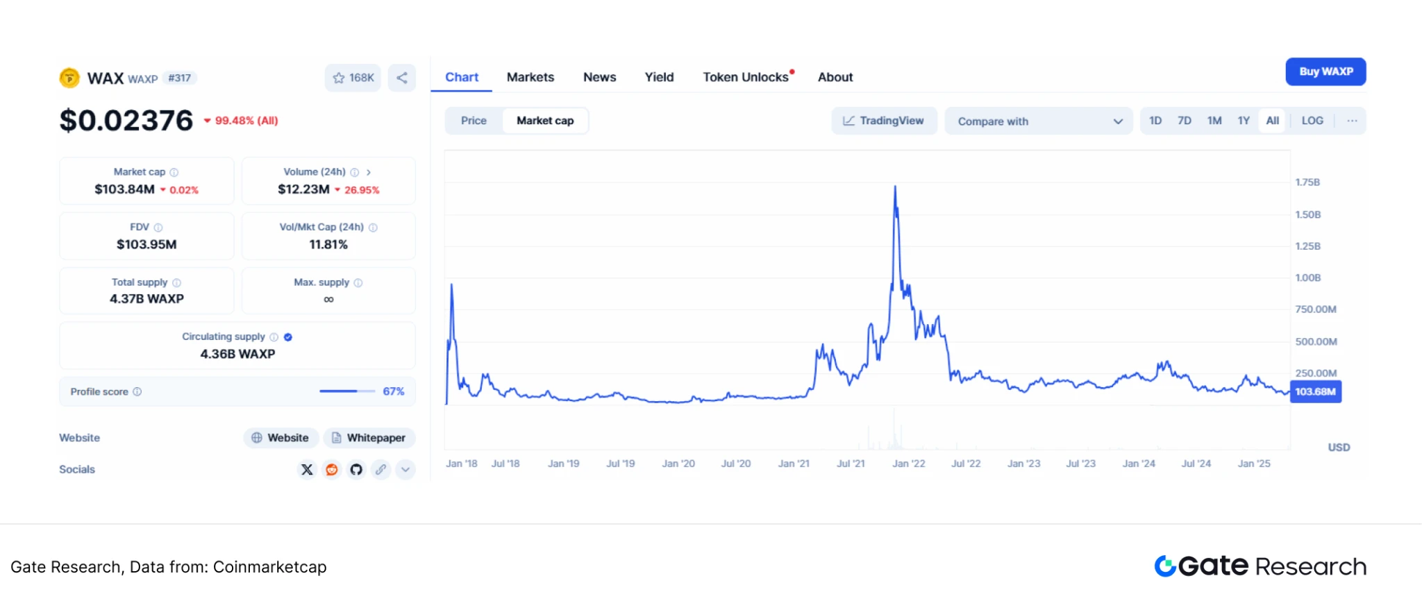Screen dimensions: 1422x610
Task: Click the Profile score info icon
Action: (137, 391)
